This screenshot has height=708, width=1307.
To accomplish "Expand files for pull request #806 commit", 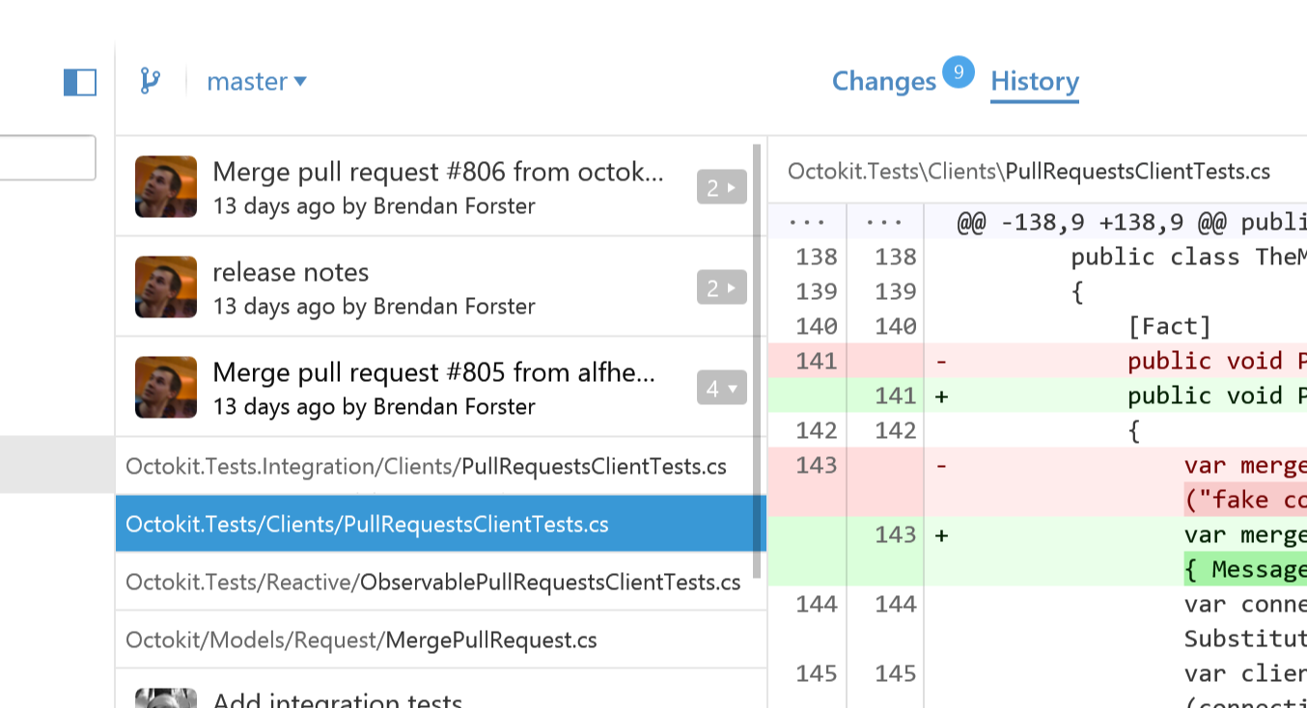I will (x=722, y=187).
